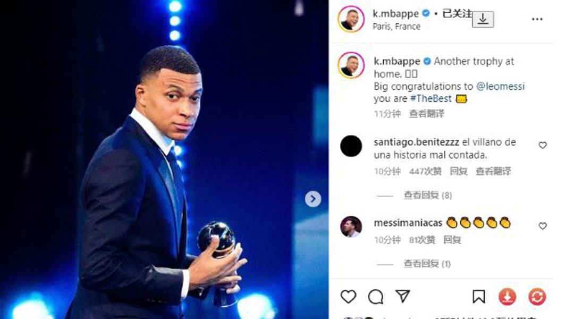Save post with the bookmark icon
Viewport: 574px width, 319px height.
coord(478,297)
